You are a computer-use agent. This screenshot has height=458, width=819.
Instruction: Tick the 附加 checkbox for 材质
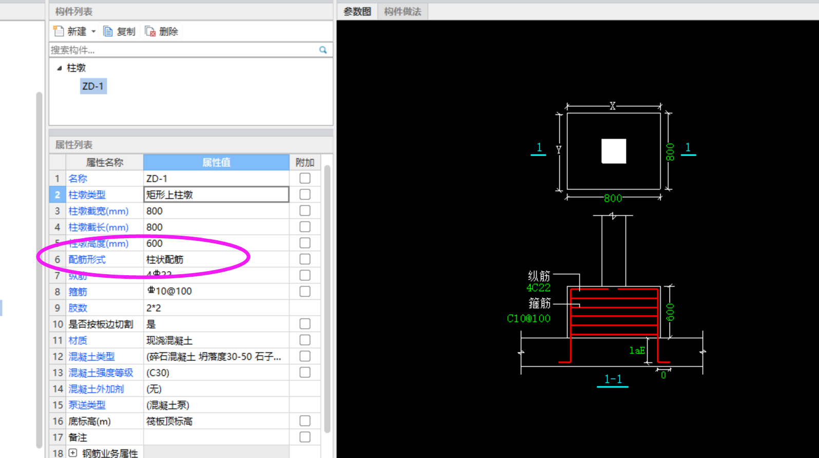tap(305, 340)
